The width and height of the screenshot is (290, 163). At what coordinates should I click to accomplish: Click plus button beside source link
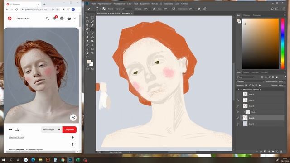coord(72,137)
